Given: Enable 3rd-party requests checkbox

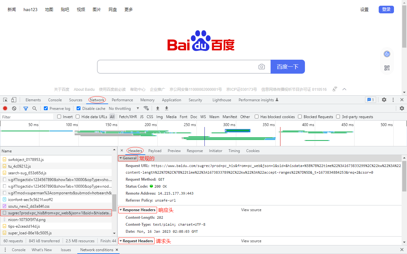Looking at the screenshot, I should click(x=338, y=117).
